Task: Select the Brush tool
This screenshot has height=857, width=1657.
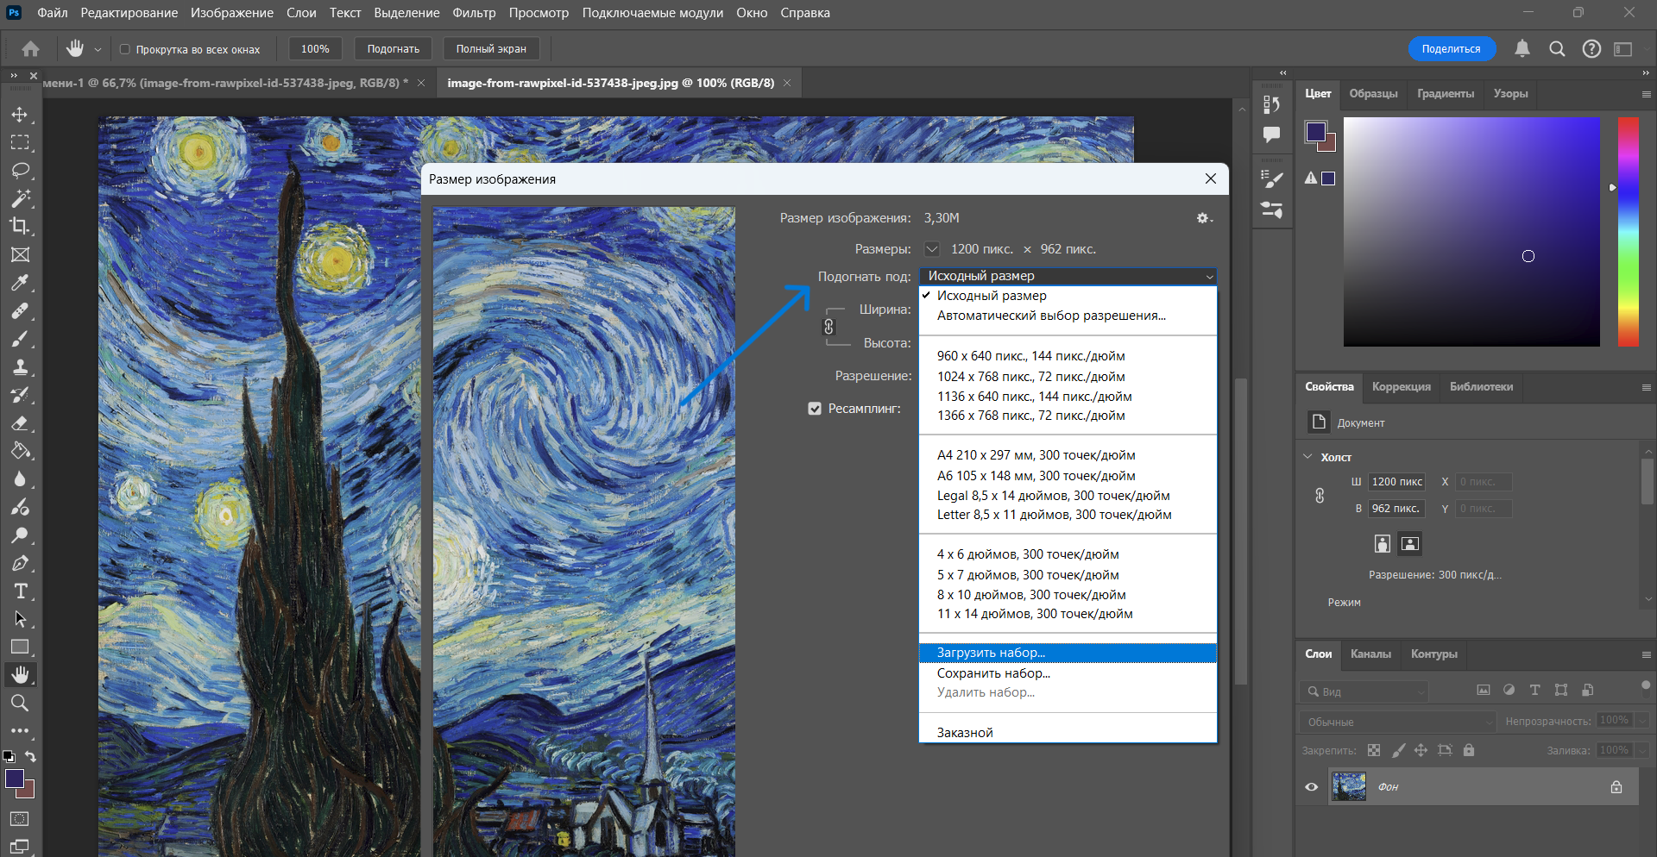Action: point(20,339)
